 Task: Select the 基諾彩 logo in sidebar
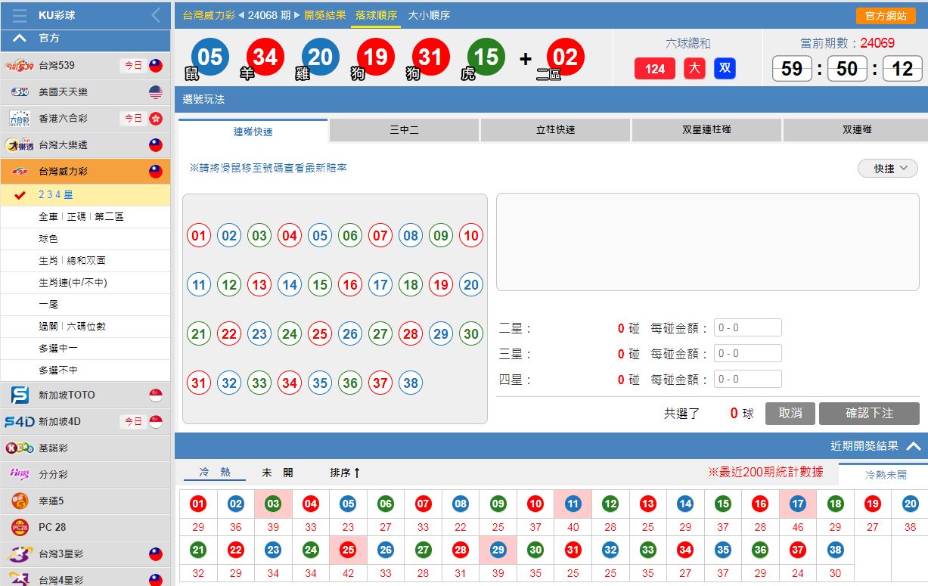click(x=20, y=448)
